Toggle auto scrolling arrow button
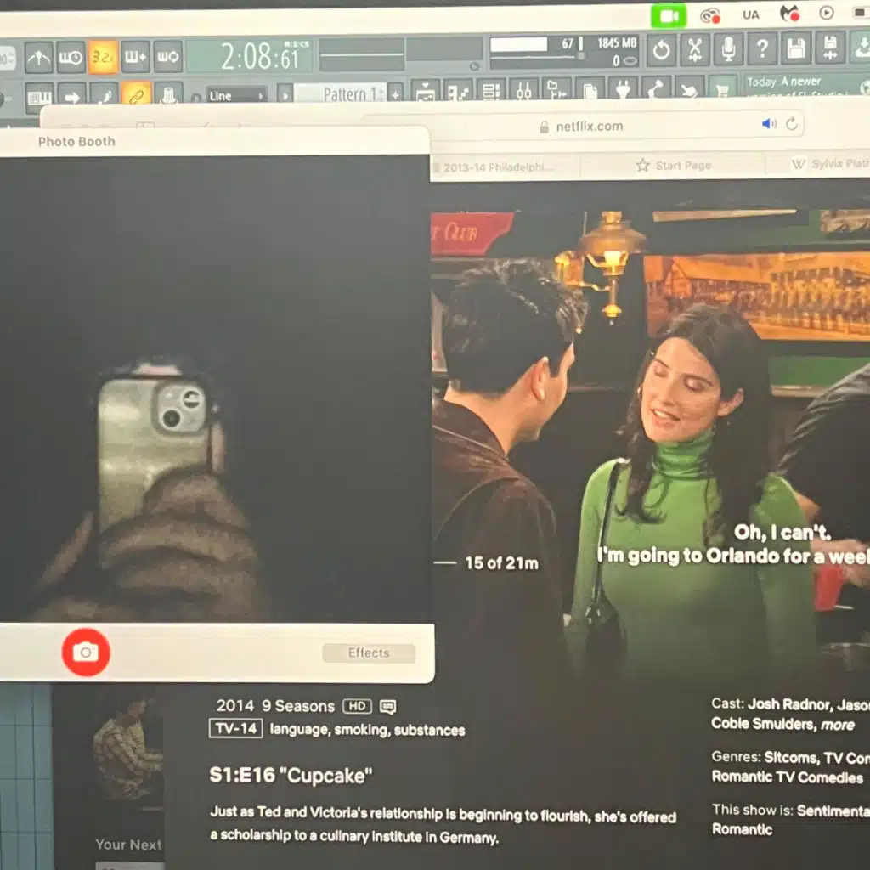 (x=71, y=94)
